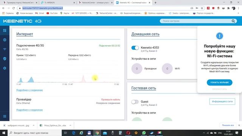Click УЗНАТЬ БОЛЬШЕ button
The image size is (242, 136).
coord(219,82)
